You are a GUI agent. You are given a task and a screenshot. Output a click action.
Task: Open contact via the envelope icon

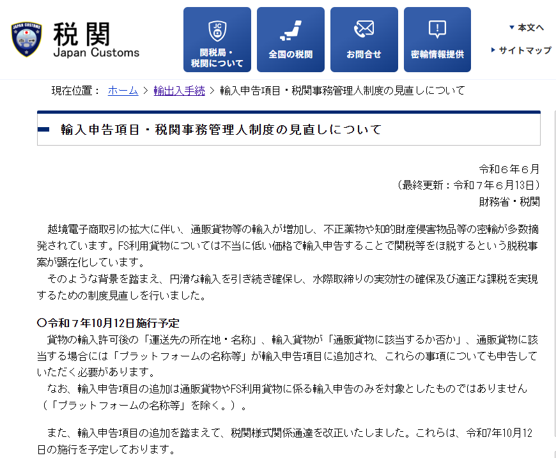364,27
